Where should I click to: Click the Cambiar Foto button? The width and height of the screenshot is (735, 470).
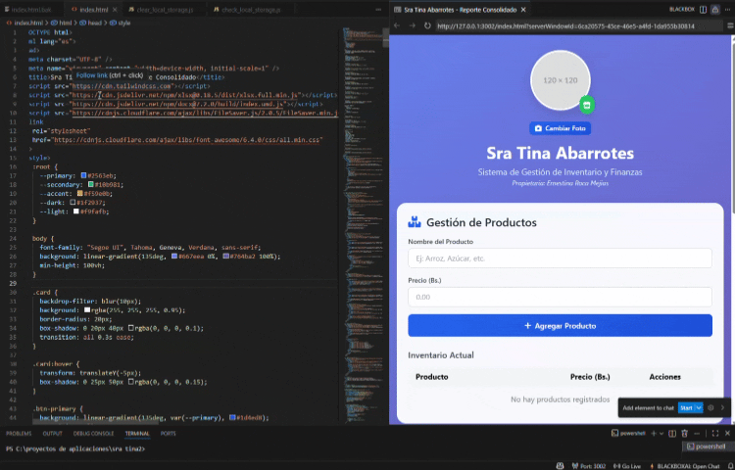tap(561, 128)
